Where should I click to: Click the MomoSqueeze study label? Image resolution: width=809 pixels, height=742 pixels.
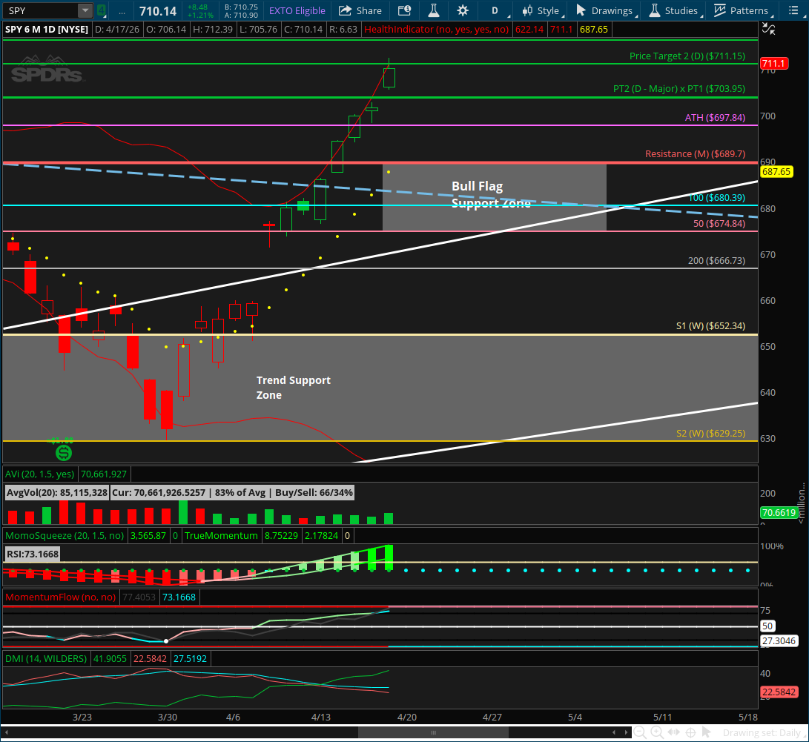click(65, 536)
